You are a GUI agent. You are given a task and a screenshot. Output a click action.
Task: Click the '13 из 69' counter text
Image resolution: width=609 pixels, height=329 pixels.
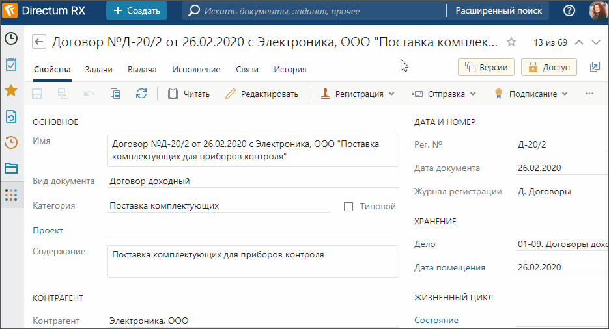pyautogui.click(x=550, y=42)
